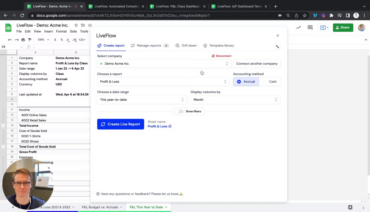Click the F9 name box

click(x=10, y=47)
